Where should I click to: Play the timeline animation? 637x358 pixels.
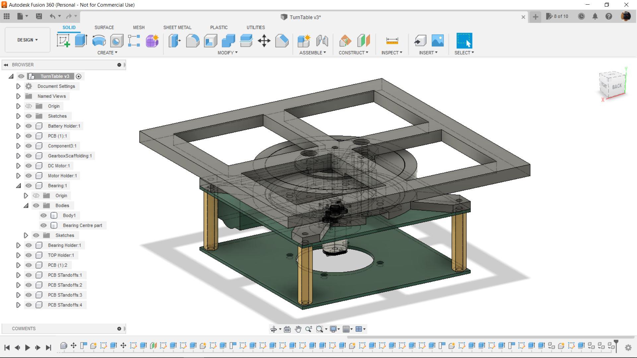point(28,347)
